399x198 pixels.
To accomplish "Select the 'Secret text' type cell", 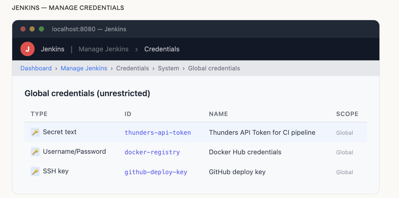I will [60, 132].
